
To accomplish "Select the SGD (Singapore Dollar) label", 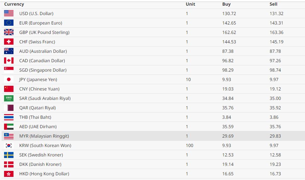I will click(43, 70).
